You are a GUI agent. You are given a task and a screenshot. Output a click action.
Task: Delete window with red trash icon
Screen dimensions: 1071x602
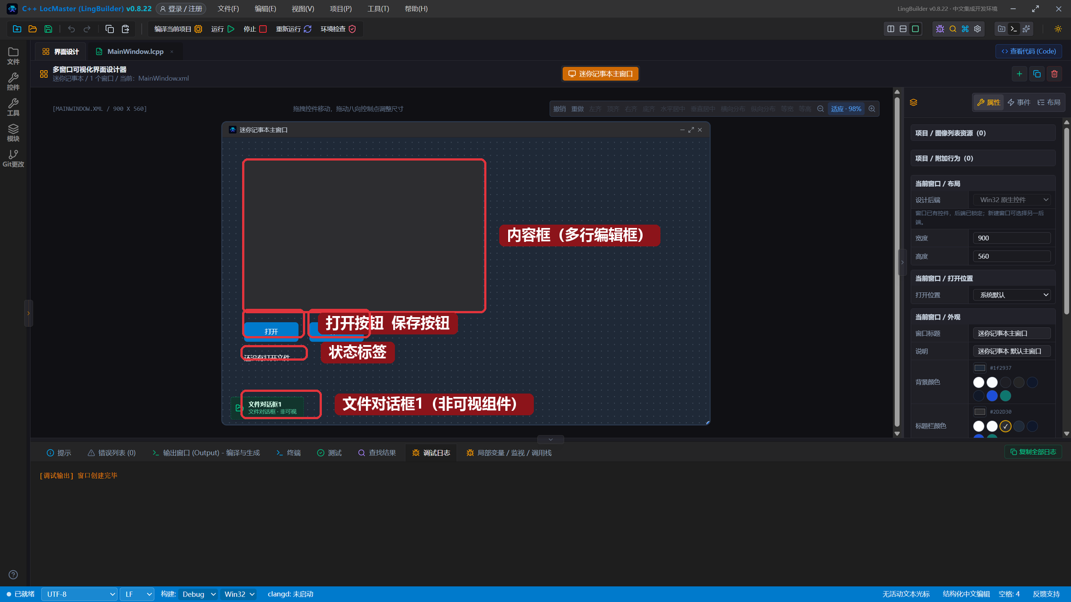[x=1054, y=74]
